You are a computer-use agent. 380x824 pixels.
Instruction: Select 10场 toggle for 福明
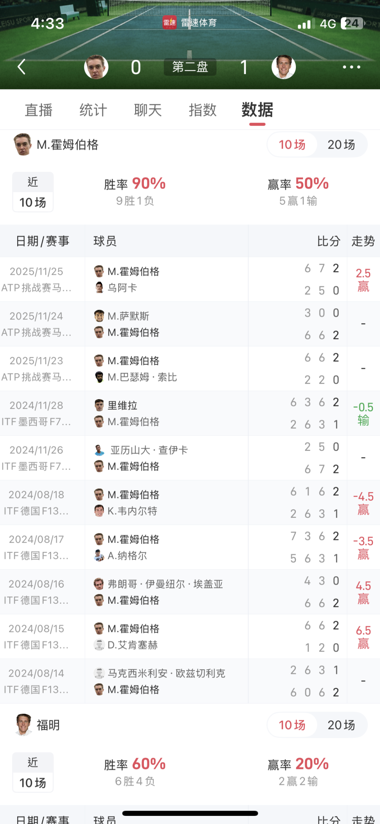tap(292, 725)
